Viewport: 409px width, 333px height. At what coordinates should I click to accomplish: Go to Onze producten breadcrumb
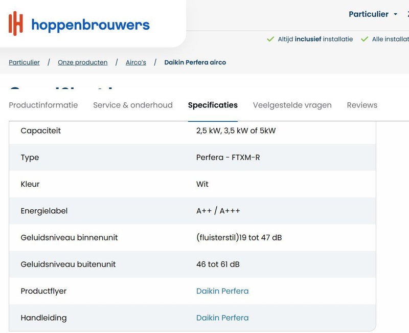tap(82, 62)
